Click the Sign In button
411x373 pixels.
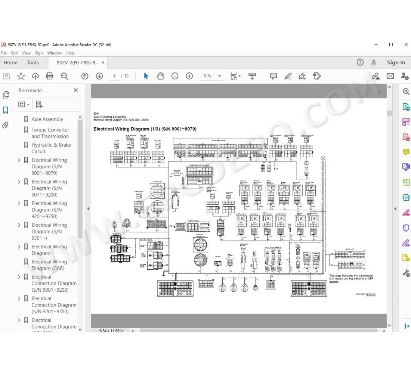[x=396, y=63]
